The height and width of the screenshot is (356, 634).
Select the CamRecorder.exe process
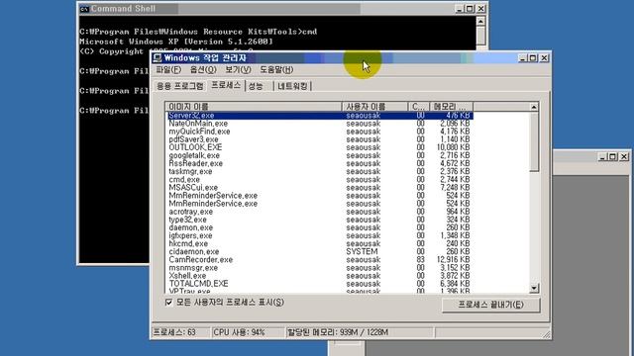(x=200, y=259)
